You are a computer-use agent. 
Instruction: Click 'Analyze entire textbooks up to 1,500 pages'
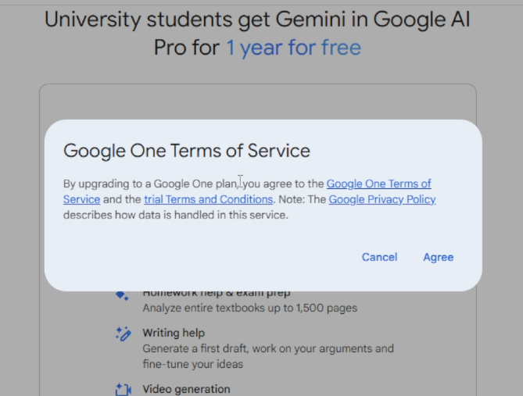[x=250, y=308]
